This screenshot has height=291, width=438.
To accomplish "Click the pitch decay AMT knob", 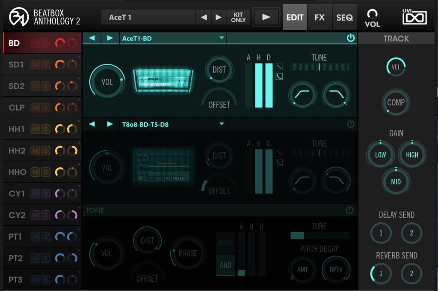I will (x=302, y=270).
